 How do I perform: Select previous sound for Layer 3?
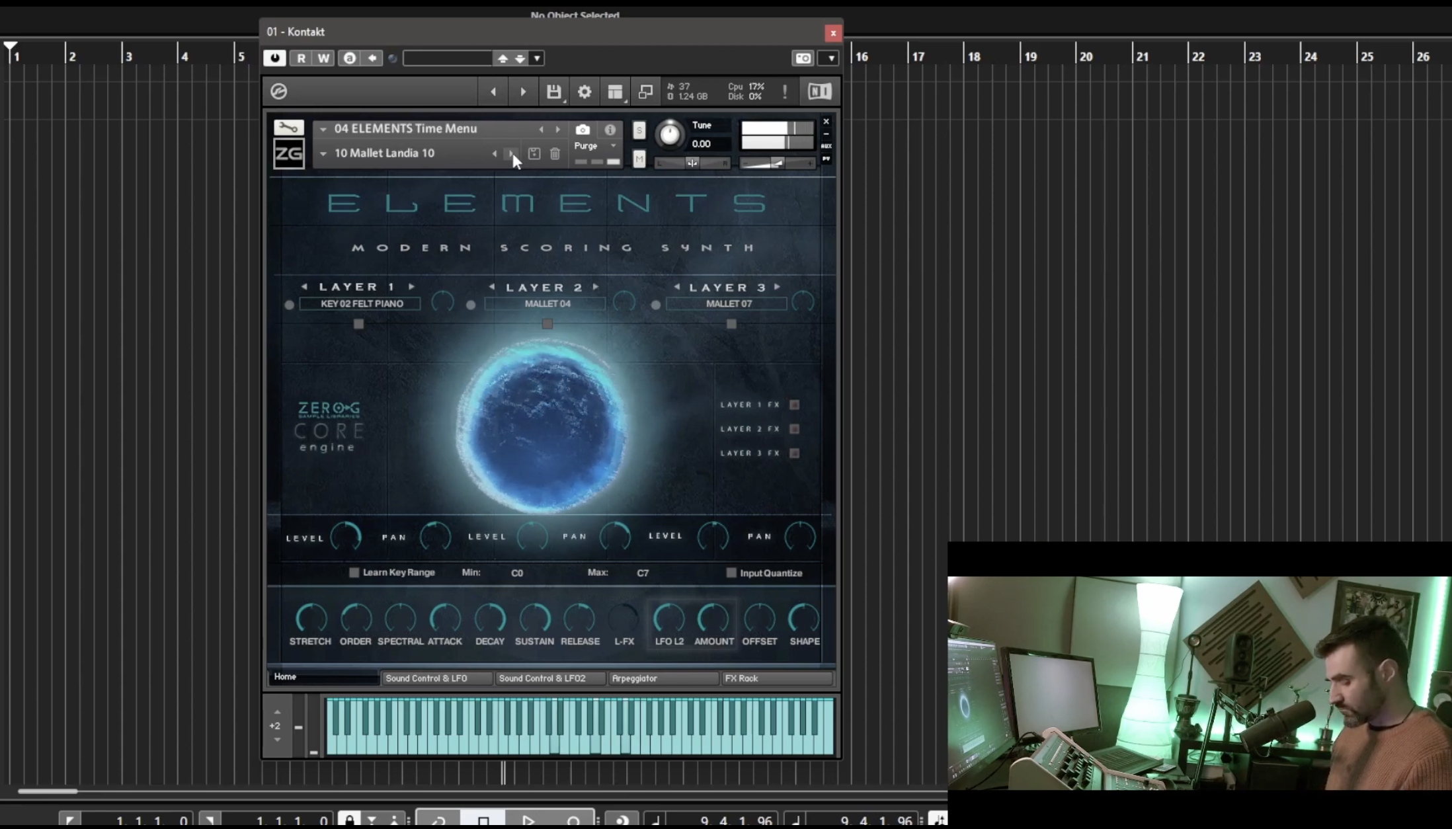point(677,287)
